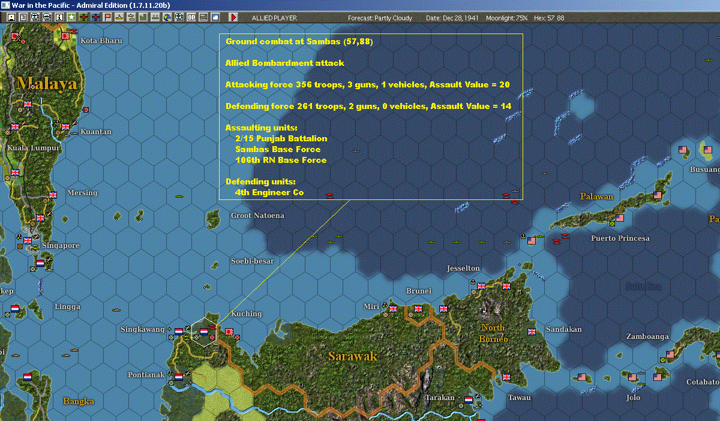Click Sambas Base Force in report

point(278,149)
